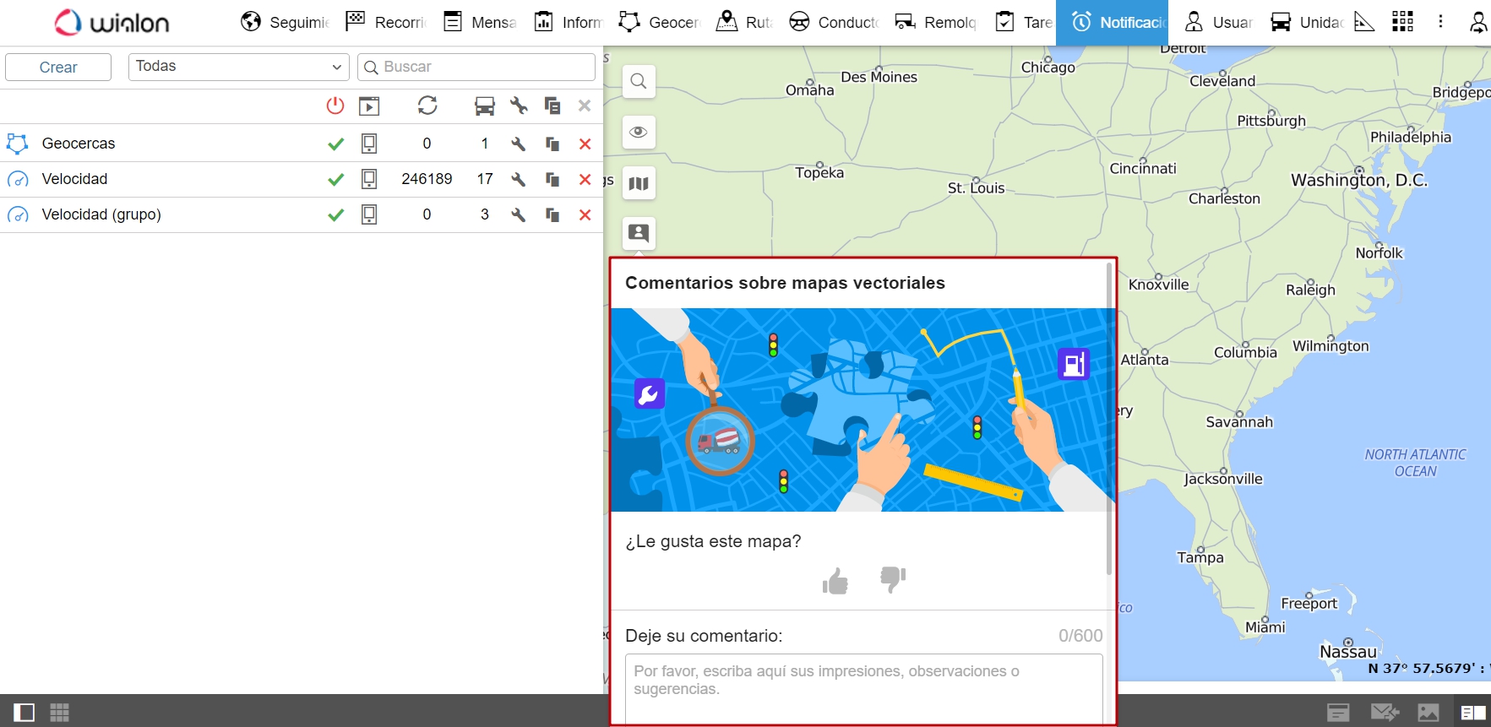Expand the Todas filter dropdown
Viewport: 1491px width, 727px height.
coord(239,67)
